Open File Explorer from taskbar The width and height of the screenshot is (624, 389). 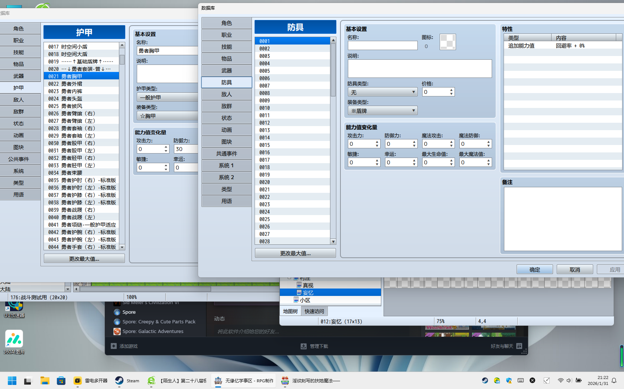click(45, 380)
